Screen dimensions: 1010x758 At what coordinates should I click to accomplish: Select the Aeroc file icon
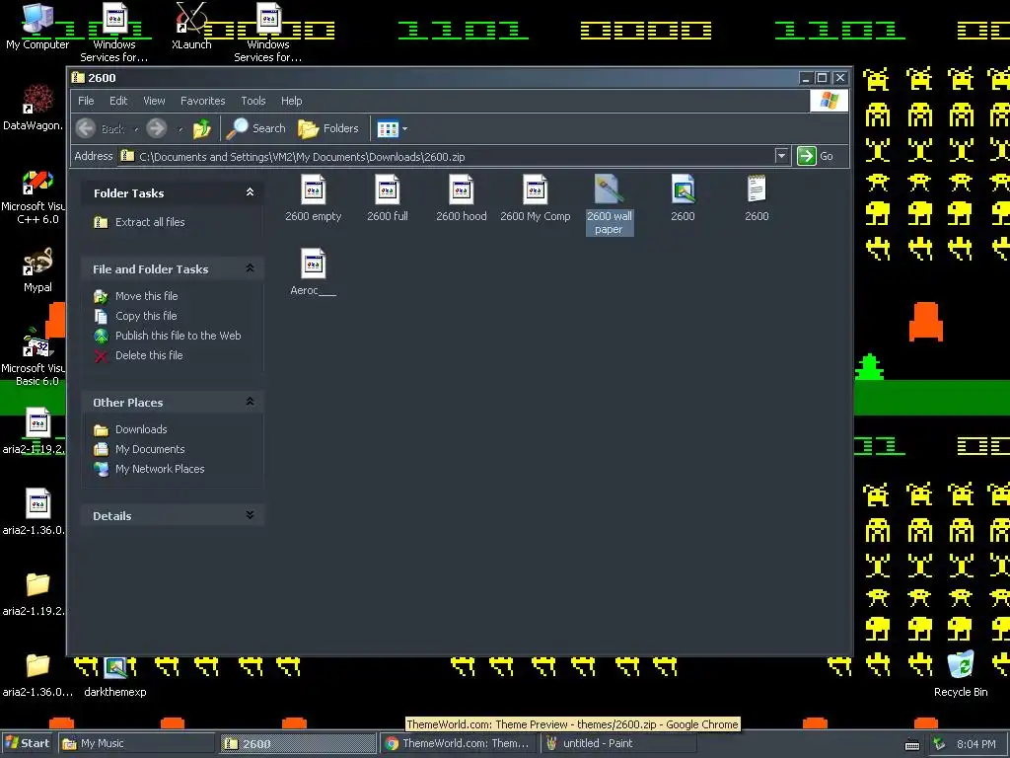(313, 265)
